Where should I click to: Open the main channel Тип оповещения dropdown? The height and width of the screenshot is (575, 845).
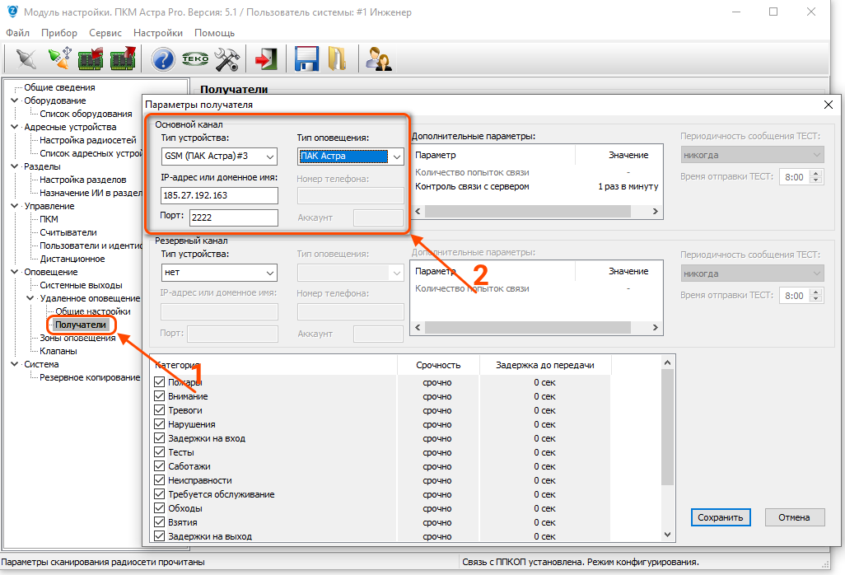[350, 156]
